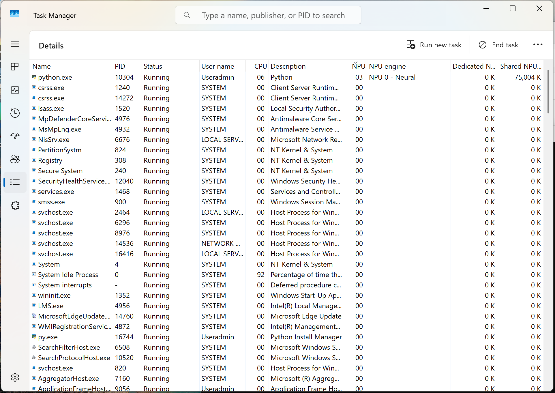Click the py.exe process icon

(34, 337)
